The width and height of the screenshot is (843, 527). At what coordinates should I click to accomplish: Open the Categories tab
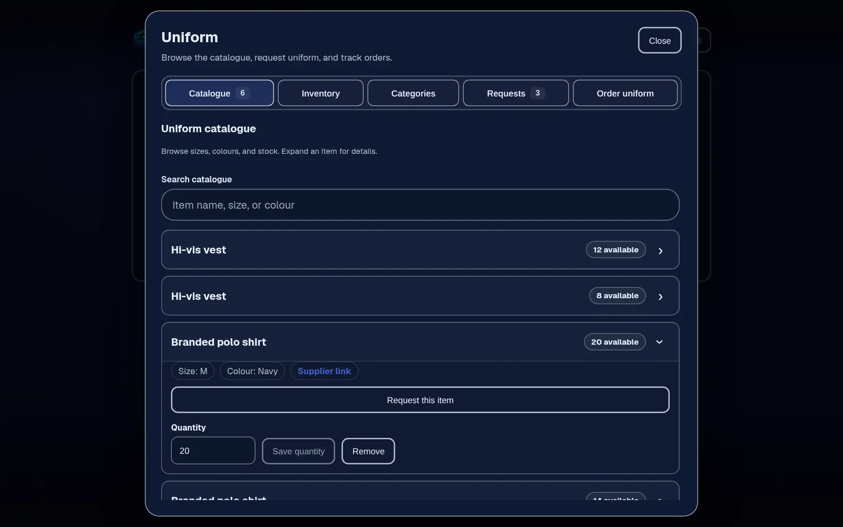click(x=413, y=93)
